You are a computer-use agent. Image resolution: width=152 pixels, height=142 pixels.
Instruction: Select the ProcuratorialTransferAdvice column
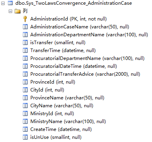[x=85, y=74]
